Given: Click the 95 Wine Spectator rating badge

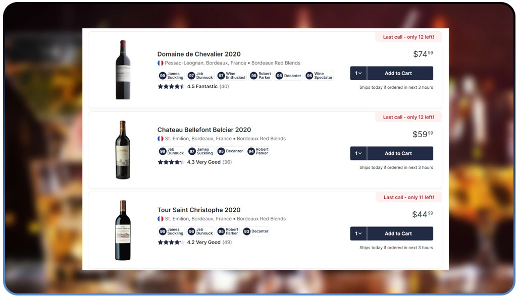Looking at the screenshot, I should (x=319, y=76).
